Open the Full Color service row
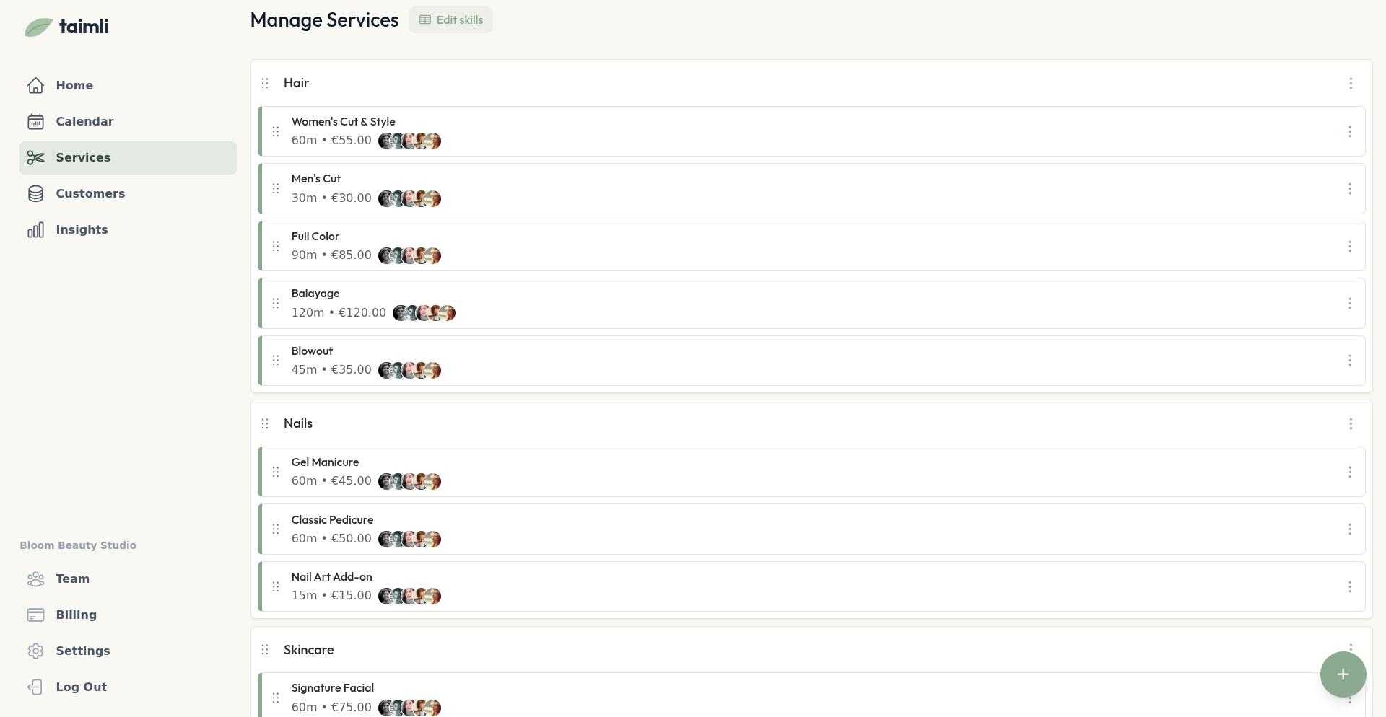 [x=315, y=237]
